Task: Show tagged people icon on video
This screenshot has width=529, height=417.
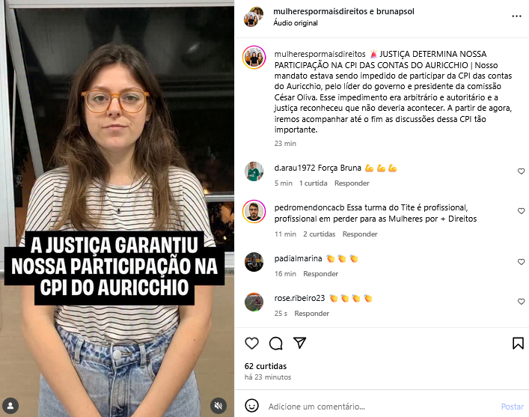Action: [x=10, y=405]
